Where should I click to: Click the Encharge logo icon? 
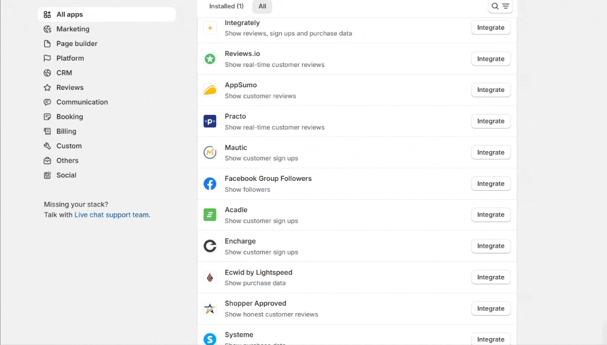210,246
